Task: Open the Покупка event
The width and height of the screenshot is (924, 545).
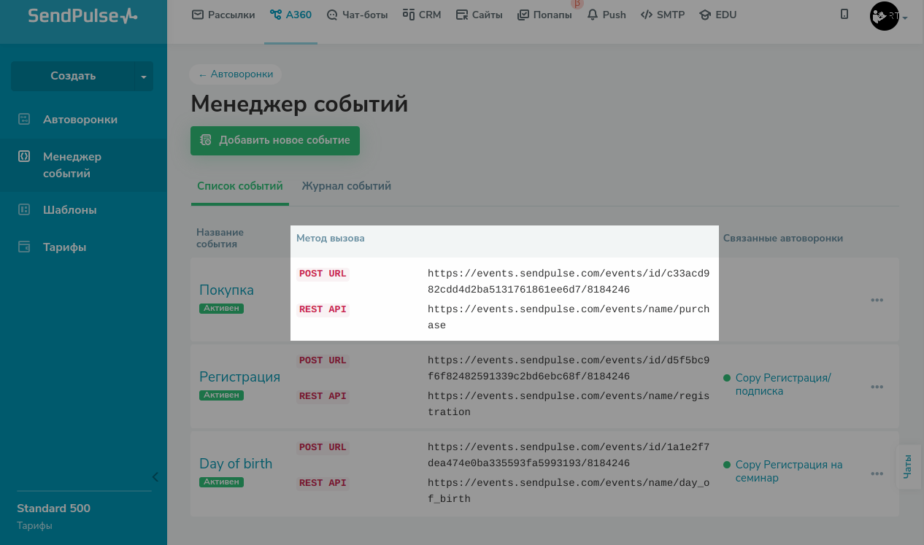Action: point(226,290)
